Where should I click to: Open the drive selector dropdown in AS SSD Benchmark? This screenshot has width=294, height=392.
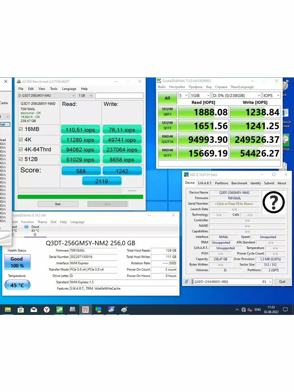coord(47,95)
